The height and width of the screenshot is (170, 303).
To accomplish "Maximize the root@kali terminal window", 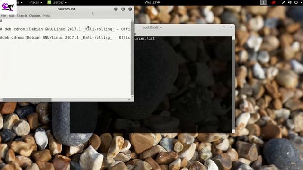I will click(224, 27).
